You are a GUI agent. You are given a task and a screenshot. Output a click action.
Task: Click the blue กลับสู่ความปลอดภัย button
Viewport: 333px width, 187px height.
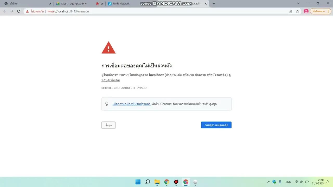pos(216,125)
